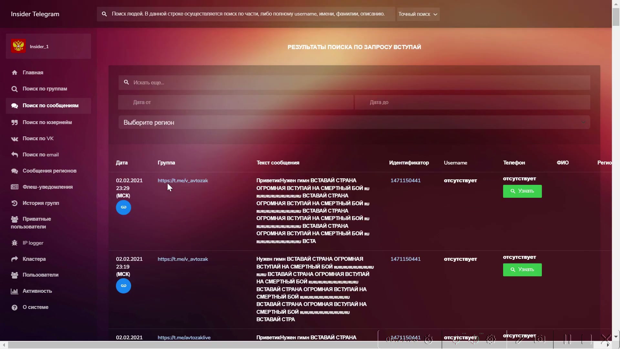Focus the top Поиск людей search field
This screenshot has width=620, height=349.
pyautogui.click(x=246, y=14)
